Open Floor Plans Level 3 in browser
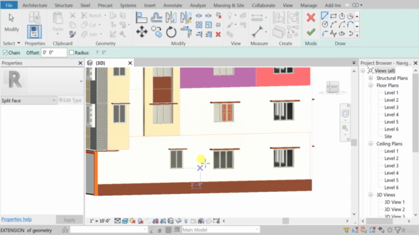This screenshot has width=419, height=235. pos(392,107)
